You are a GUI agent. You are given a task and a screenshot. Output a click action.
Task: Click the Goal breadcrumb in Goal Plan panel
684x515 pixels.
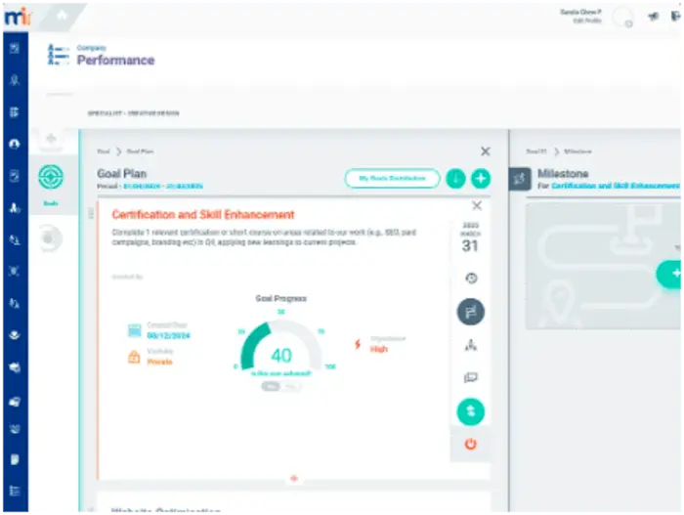pyautogui.click(x=104, y=151)
